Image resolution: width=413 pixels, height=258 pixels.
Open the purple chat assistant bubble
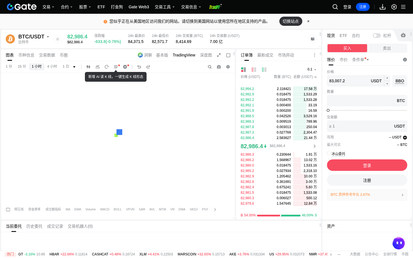pyautogui.click(x=399, y=243)
